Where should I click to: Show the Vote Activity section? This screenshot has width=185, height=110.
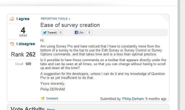[51, 109]
